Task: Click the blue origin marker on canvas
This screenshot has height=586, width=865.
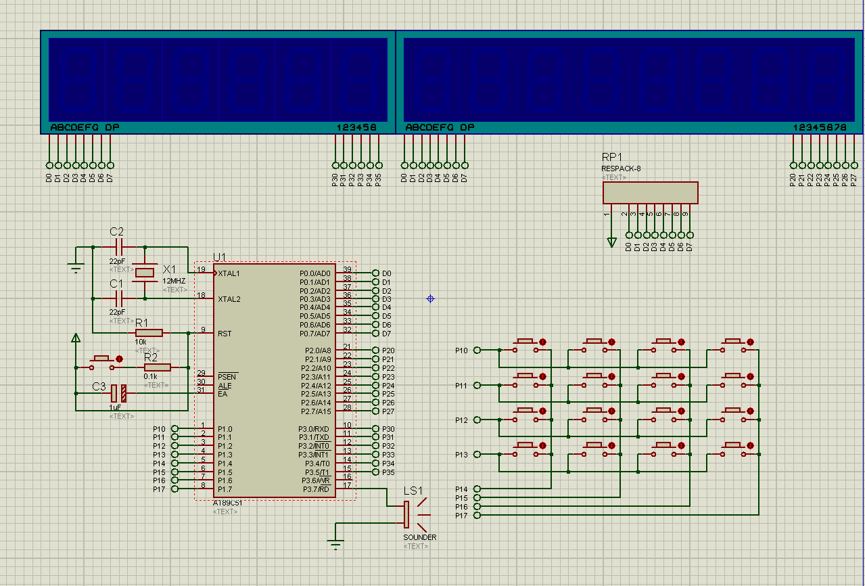Action: 430,298
